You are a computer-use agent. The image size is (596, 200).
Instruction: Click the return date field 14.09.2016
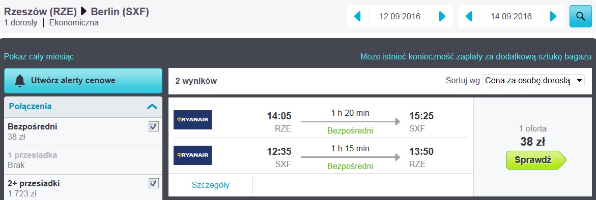(x=511, y=16)
